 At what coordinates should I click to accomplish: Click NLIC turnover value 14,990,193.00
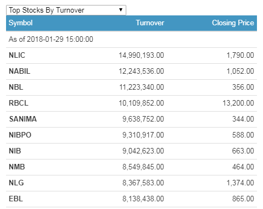click(141, 55)
